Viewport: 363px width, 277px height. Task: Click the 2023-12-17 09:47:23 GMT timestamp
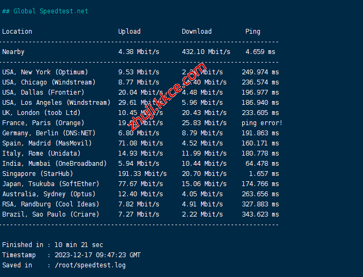(97, 255)
